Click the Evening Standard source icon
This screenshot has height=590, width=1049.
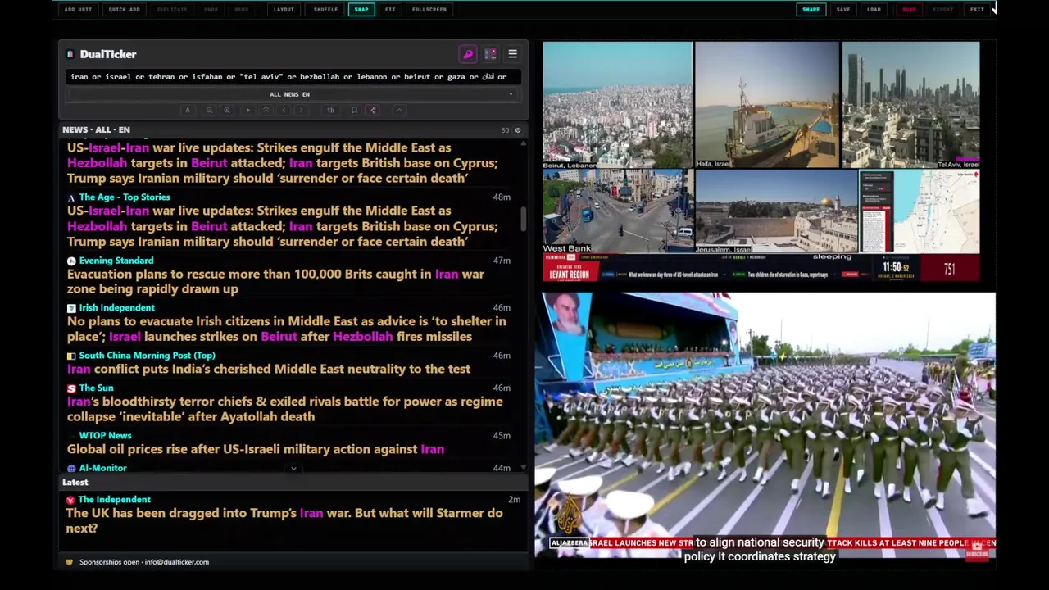tap(71, 261)
